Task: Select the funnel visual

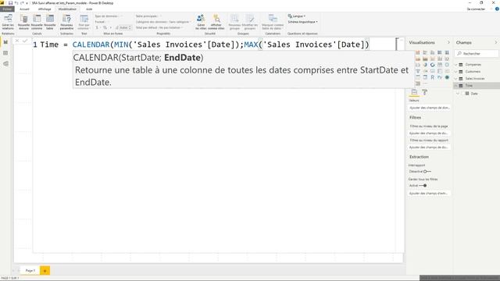Action: [418, 71]
